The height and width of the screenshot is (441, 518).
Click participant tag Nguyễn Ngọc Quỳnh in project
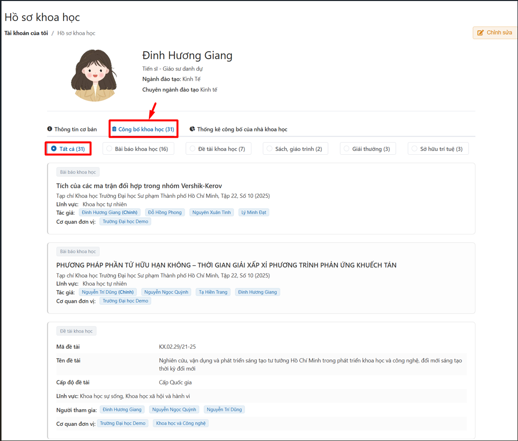(174, 410)
